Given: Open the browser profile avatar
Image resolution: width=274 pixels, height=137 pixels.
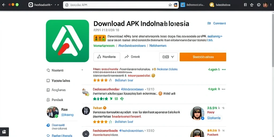Looking at the screenshot, I should 265,5.
